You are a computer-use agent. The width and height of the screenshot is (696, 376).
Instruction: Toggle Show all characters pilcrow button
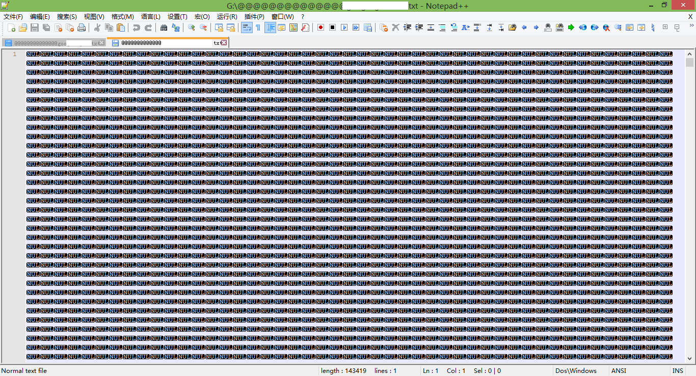tap(258, 28)
